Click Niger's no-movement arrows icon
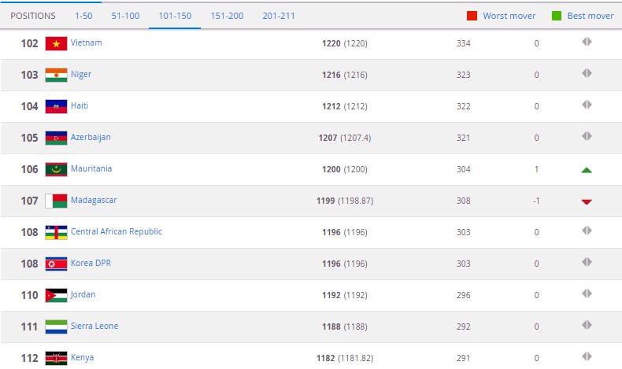Viewport: 622px width, 369px height. [x=586, y=74]
